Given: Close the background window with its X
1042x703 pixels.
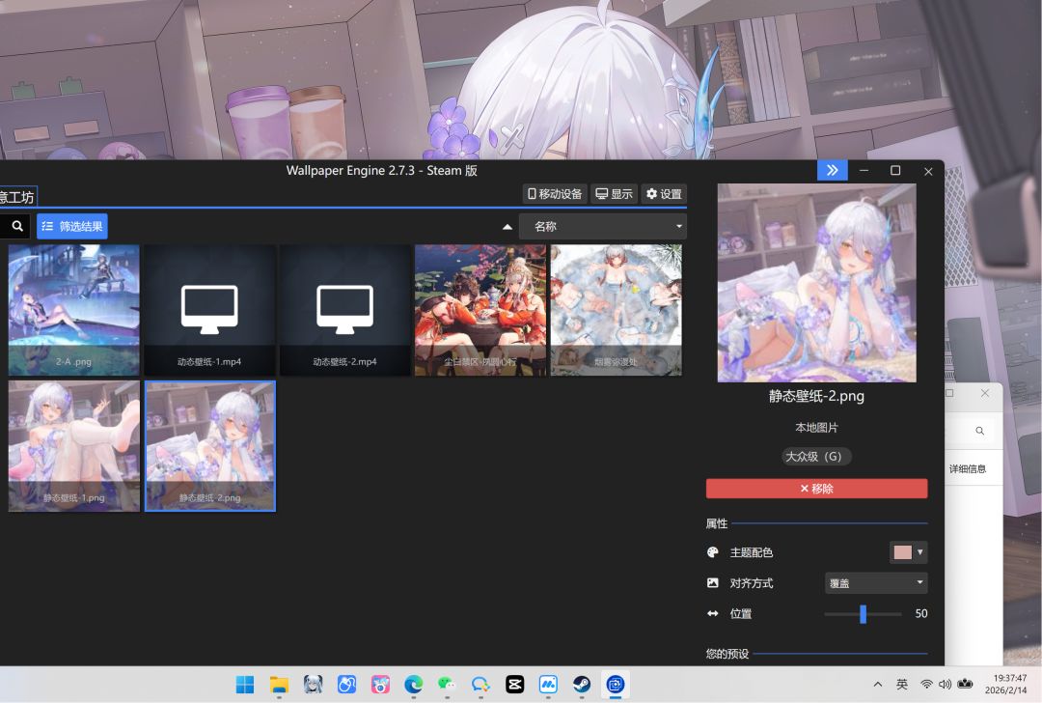Looking at the screenshot, I should click(985, 393).
